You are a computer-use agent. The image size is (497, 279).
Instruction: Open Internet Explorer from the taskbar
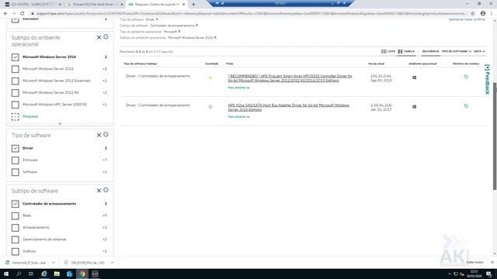click(44, 274)
